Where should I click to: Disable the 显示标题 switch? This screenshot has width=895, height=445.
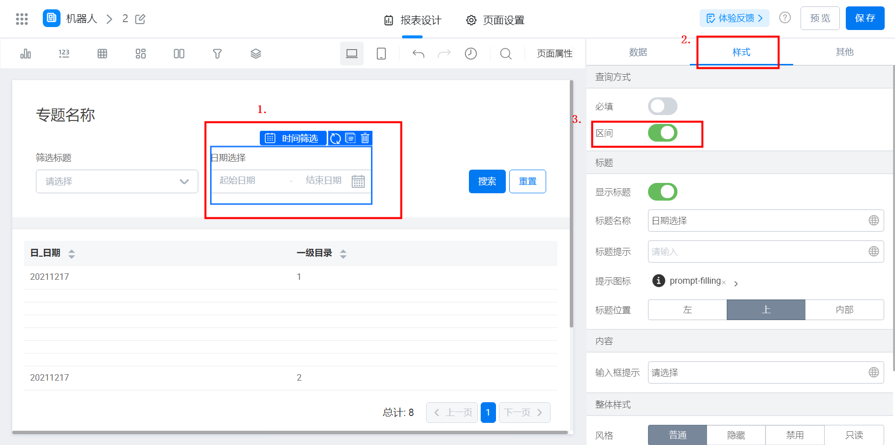662,192
